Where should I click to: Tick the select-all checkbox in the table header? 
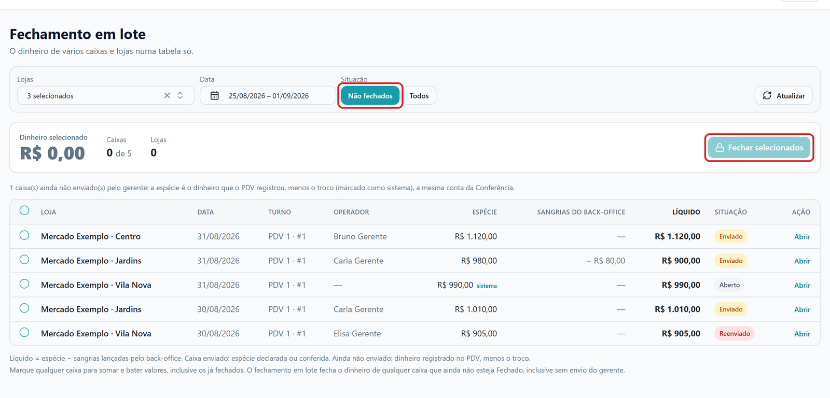pyautogui.click(x=24, y=210)
